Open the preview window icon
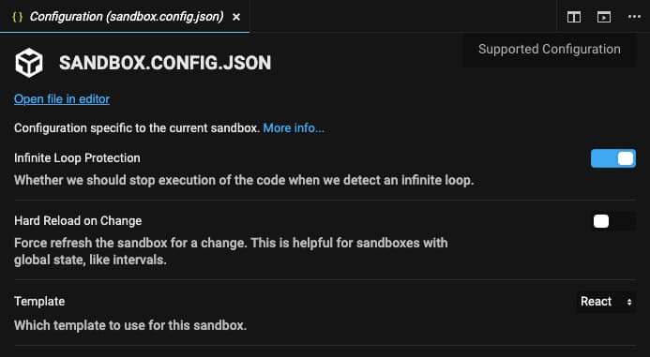Image resolution: width=650 pixels, height=357 pixels. pyautogui.click(x=604, y=17)
